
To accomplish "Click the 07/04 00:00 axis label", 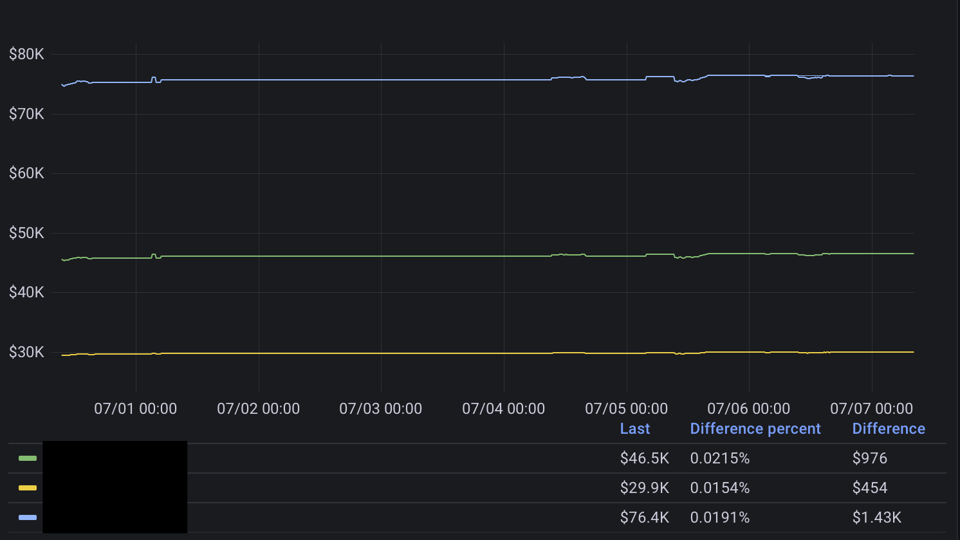I will point(503,408).
